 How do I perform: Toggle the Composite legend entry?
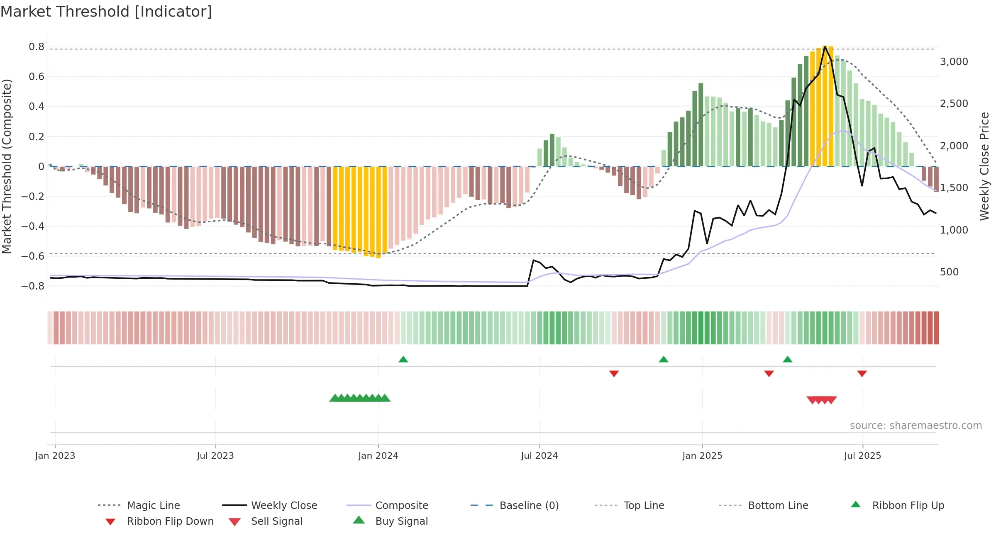click(387, 505)
